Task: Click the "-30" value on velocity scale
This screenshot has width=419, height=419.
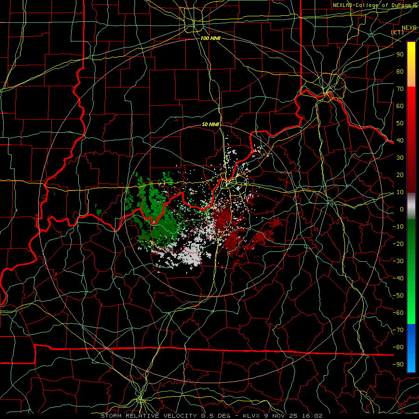Action: pos(398,261)
